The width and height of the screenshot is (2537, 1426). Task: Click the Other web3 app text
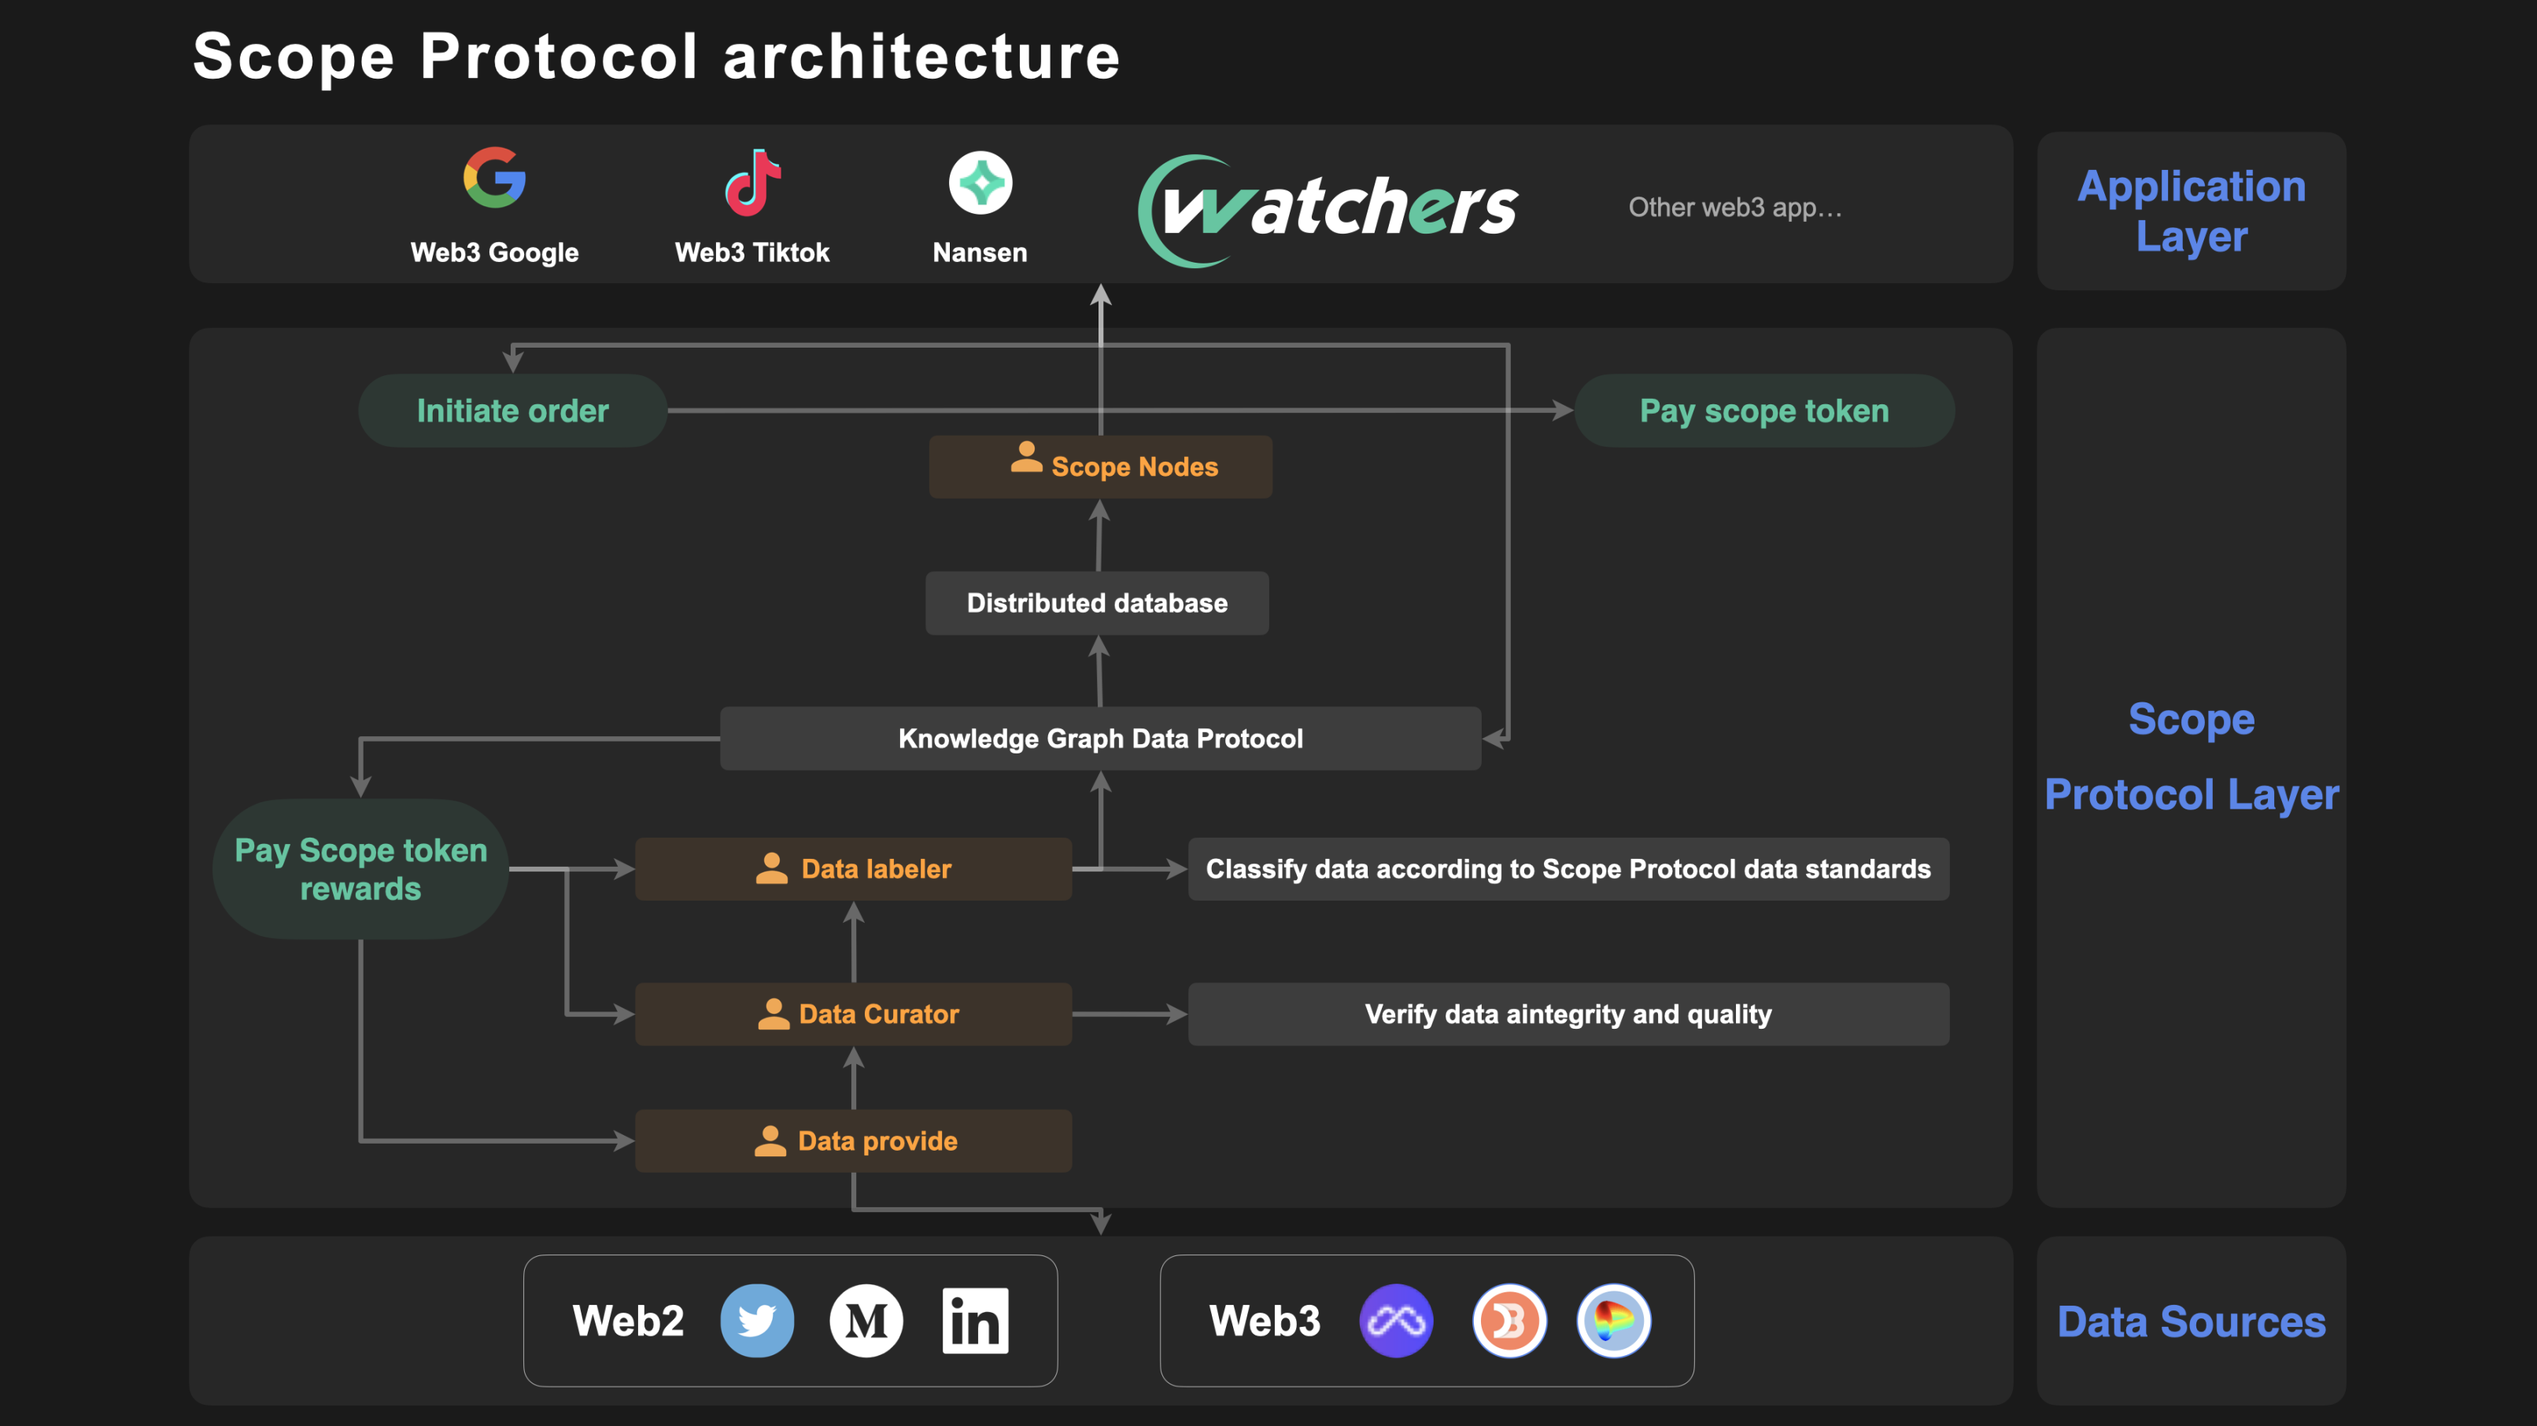(x=1735, y=206)
